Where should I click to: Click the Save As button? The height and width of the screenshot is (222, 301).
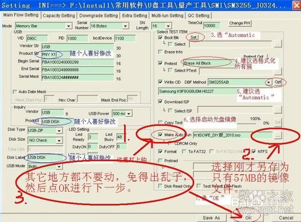(211, 218)
